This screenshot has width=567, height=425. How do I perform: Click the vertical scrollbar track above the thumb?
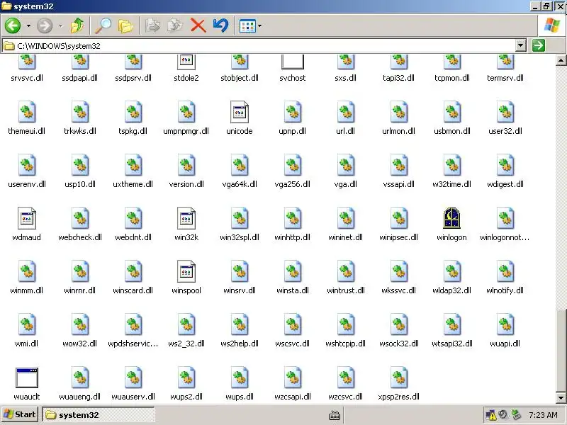pyautogui.click(x=561, y=187)
